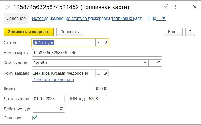The image size is (201, 125).
Task: Open Денисов Кузьма Федорович record icon
Action: 105,73
